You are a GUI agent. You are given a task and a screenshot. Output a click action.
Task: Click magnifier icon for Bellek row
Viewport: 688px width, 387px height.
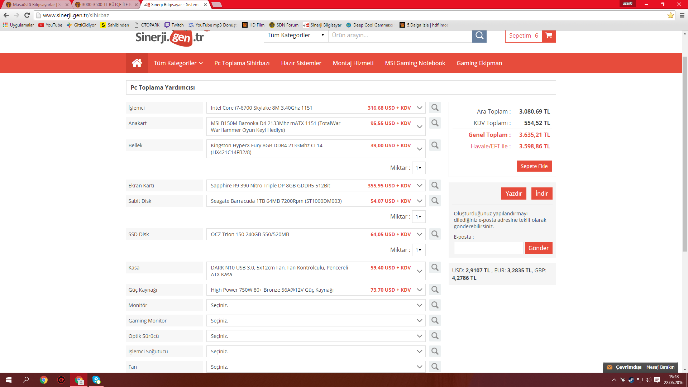pos(435,145)
